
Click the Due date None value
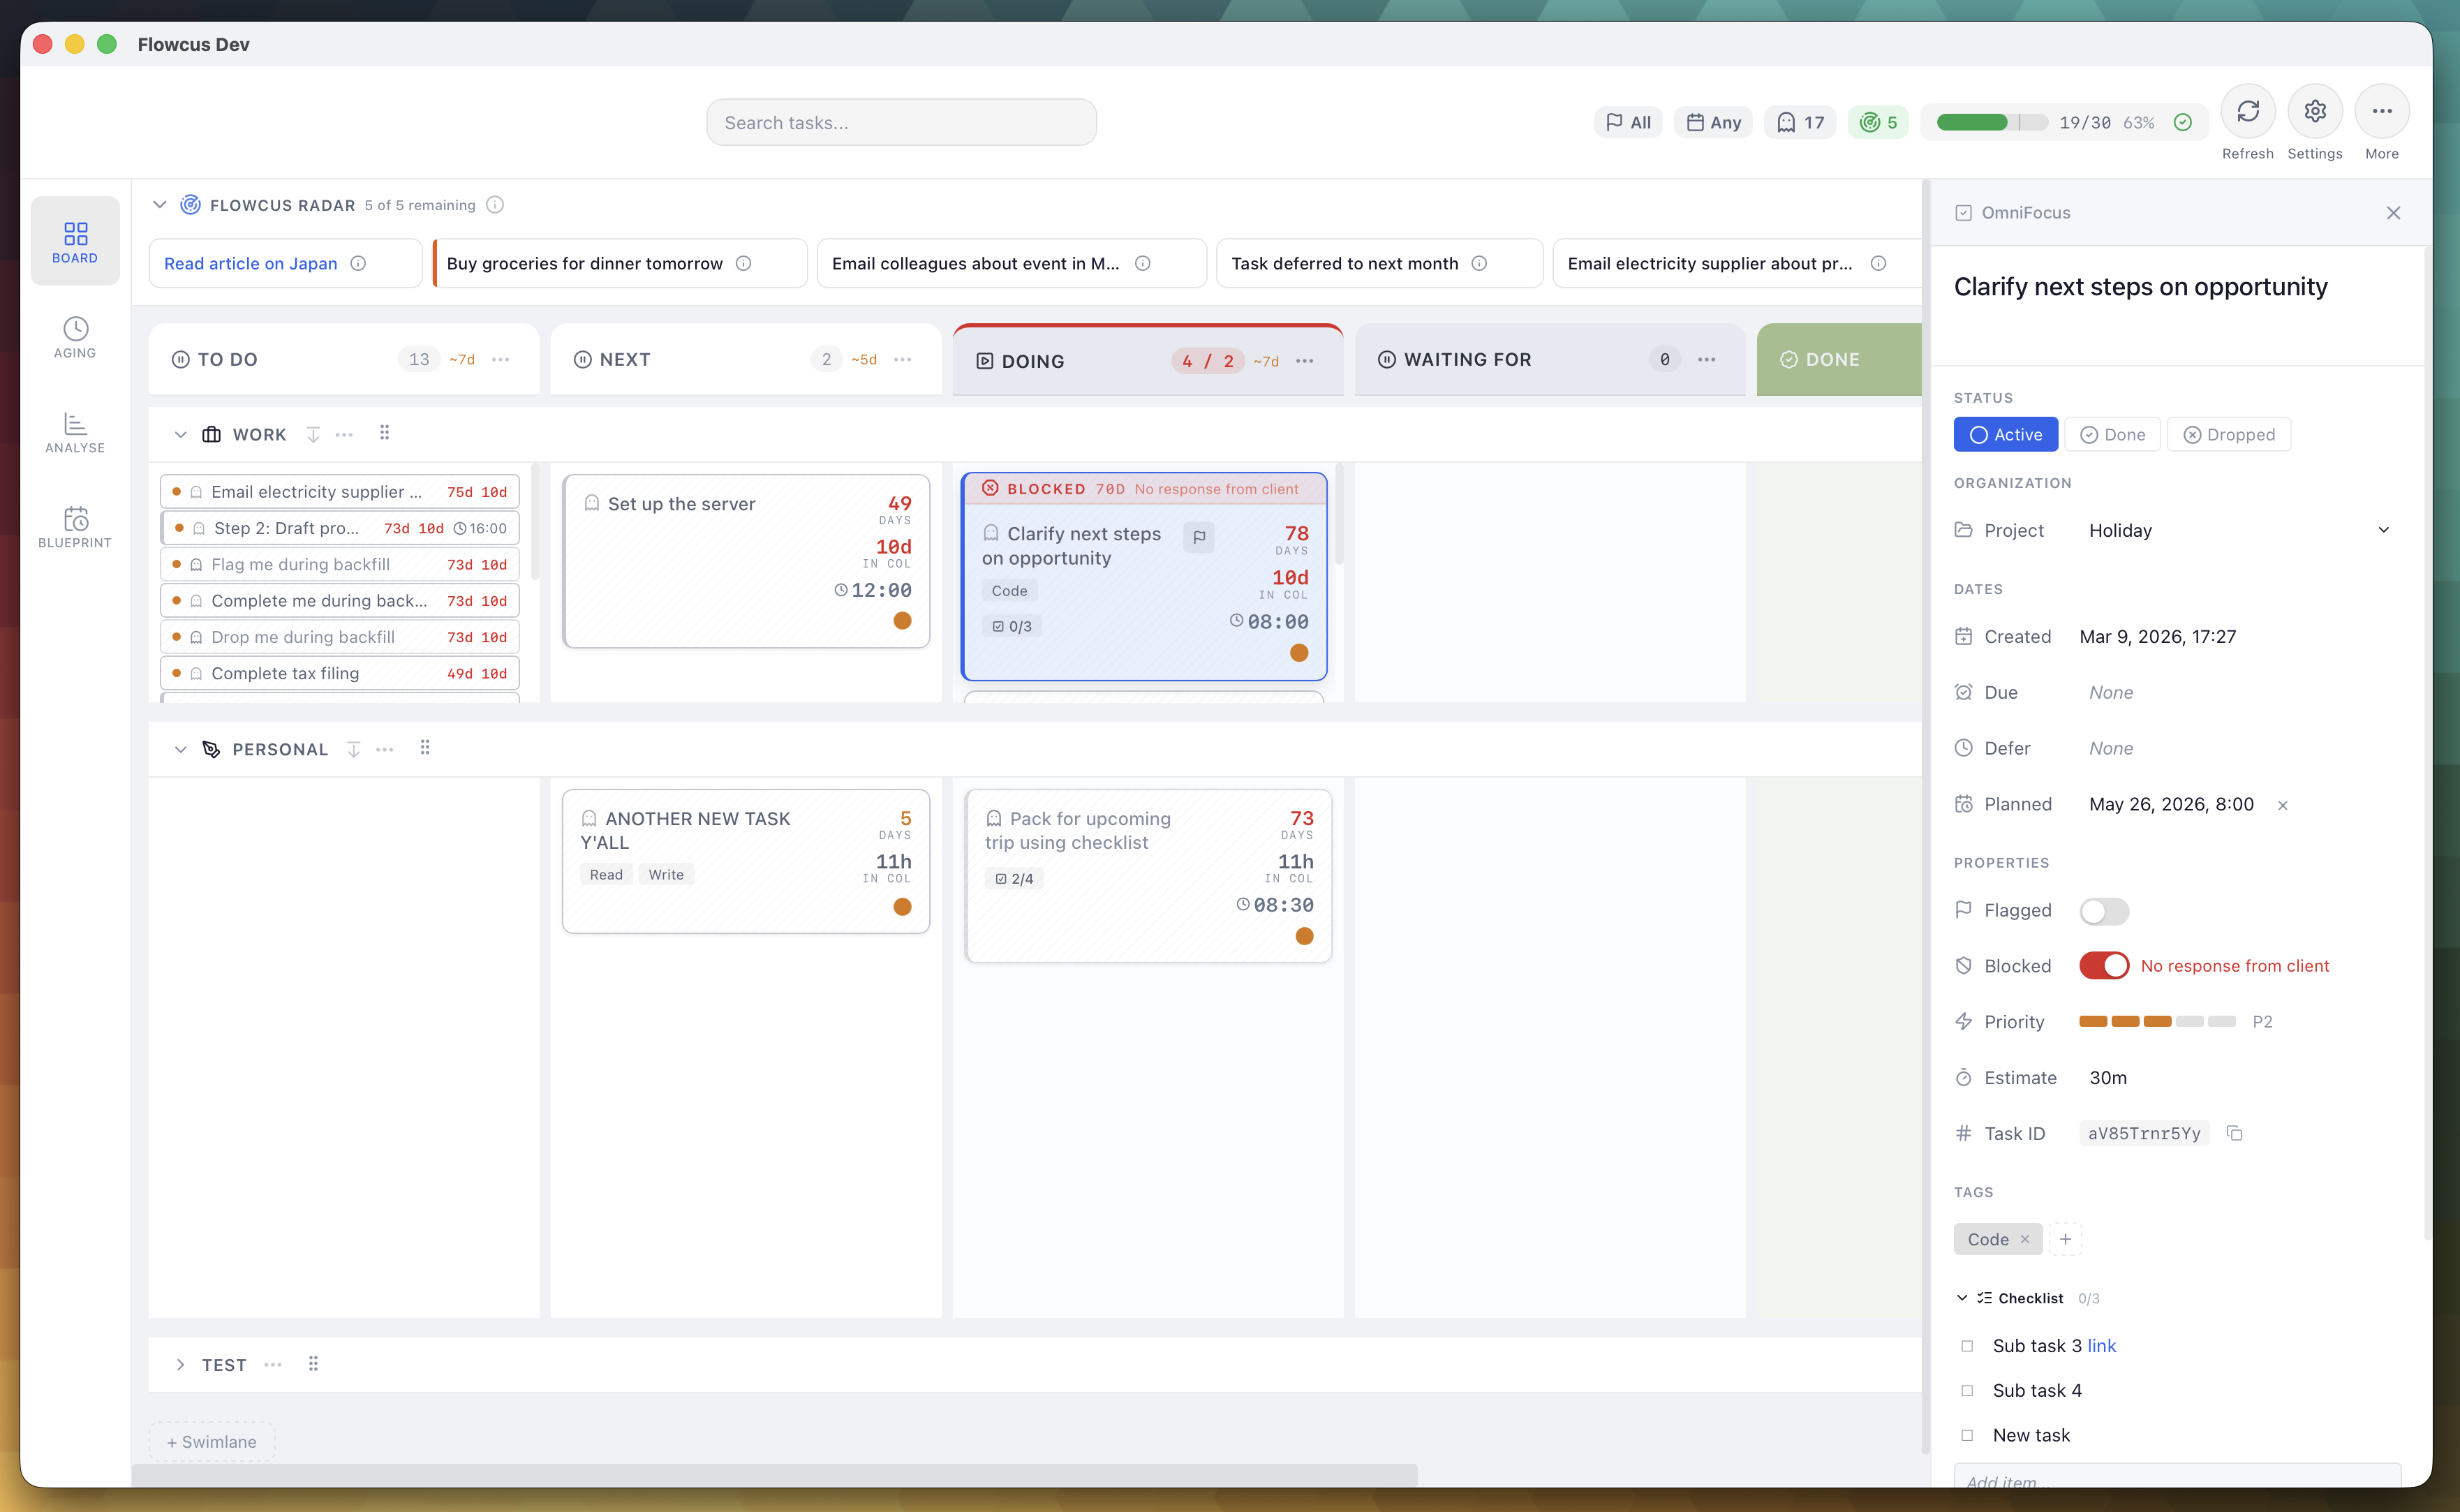point(2111,692)
